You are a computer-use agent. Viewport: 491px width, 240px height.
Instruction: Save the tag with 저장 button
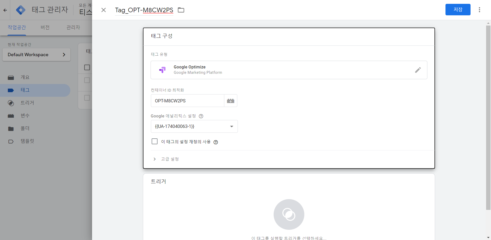pyautogui.click(x=458, y=9)
